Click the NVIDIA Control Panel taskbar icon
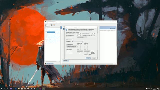This screenshot has width=160, height=90. (43, 89)
